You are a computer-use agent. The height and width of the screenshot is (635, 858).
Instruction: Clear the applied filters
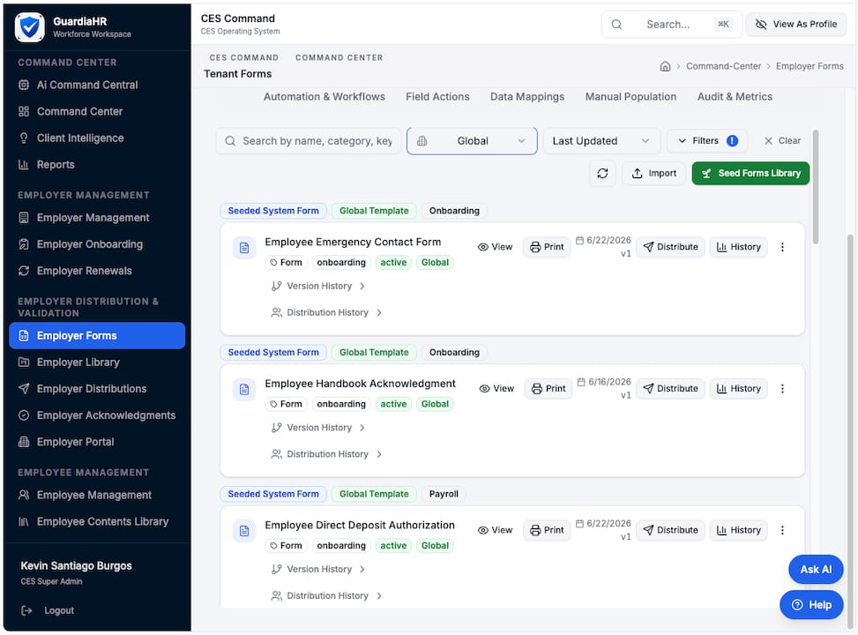click(x=782, y=141)
